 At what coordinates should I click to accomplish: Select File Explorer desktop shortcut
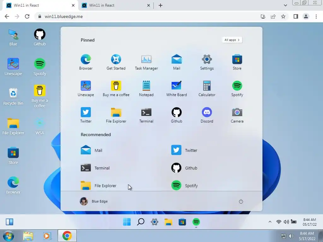(13, 126)
